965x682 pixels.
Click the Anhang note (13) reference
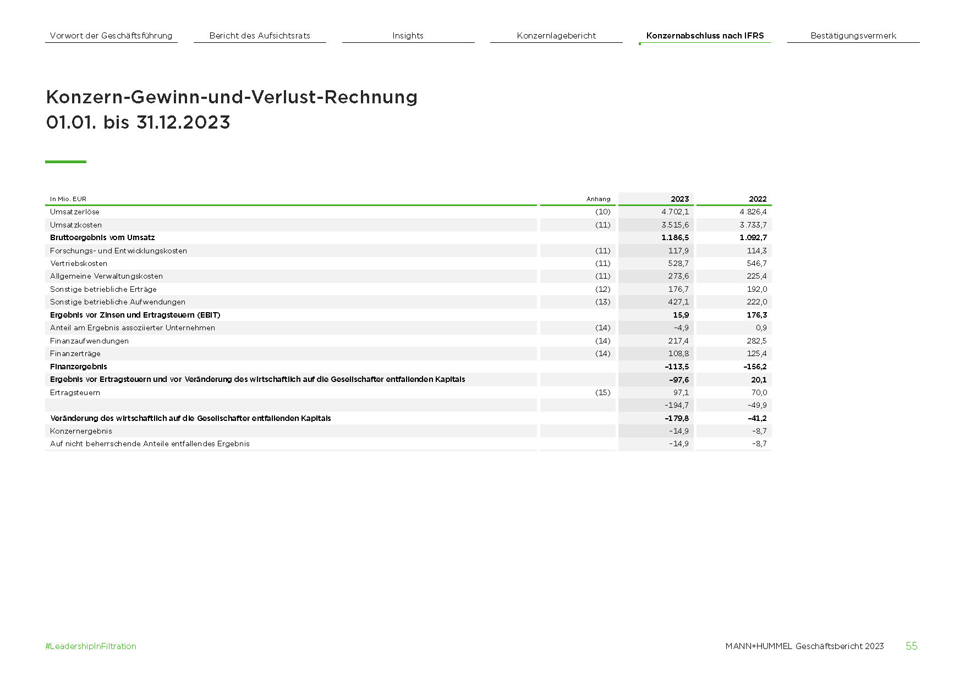click(x=602, y=302)
